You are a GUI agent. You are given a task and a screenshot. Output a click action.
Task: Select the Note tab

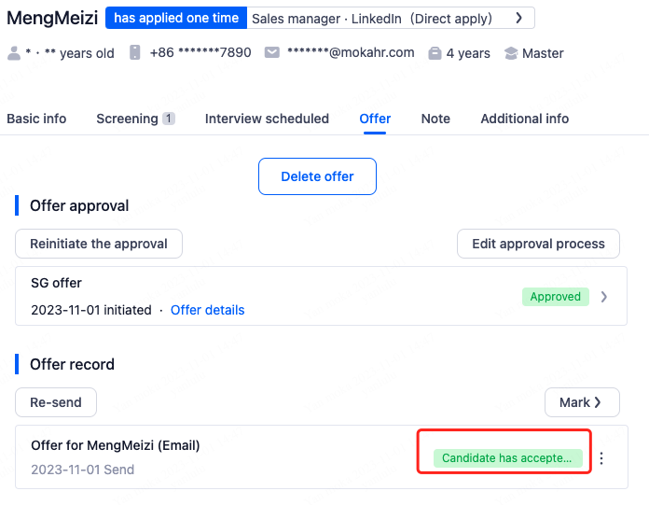click(435, 119)
